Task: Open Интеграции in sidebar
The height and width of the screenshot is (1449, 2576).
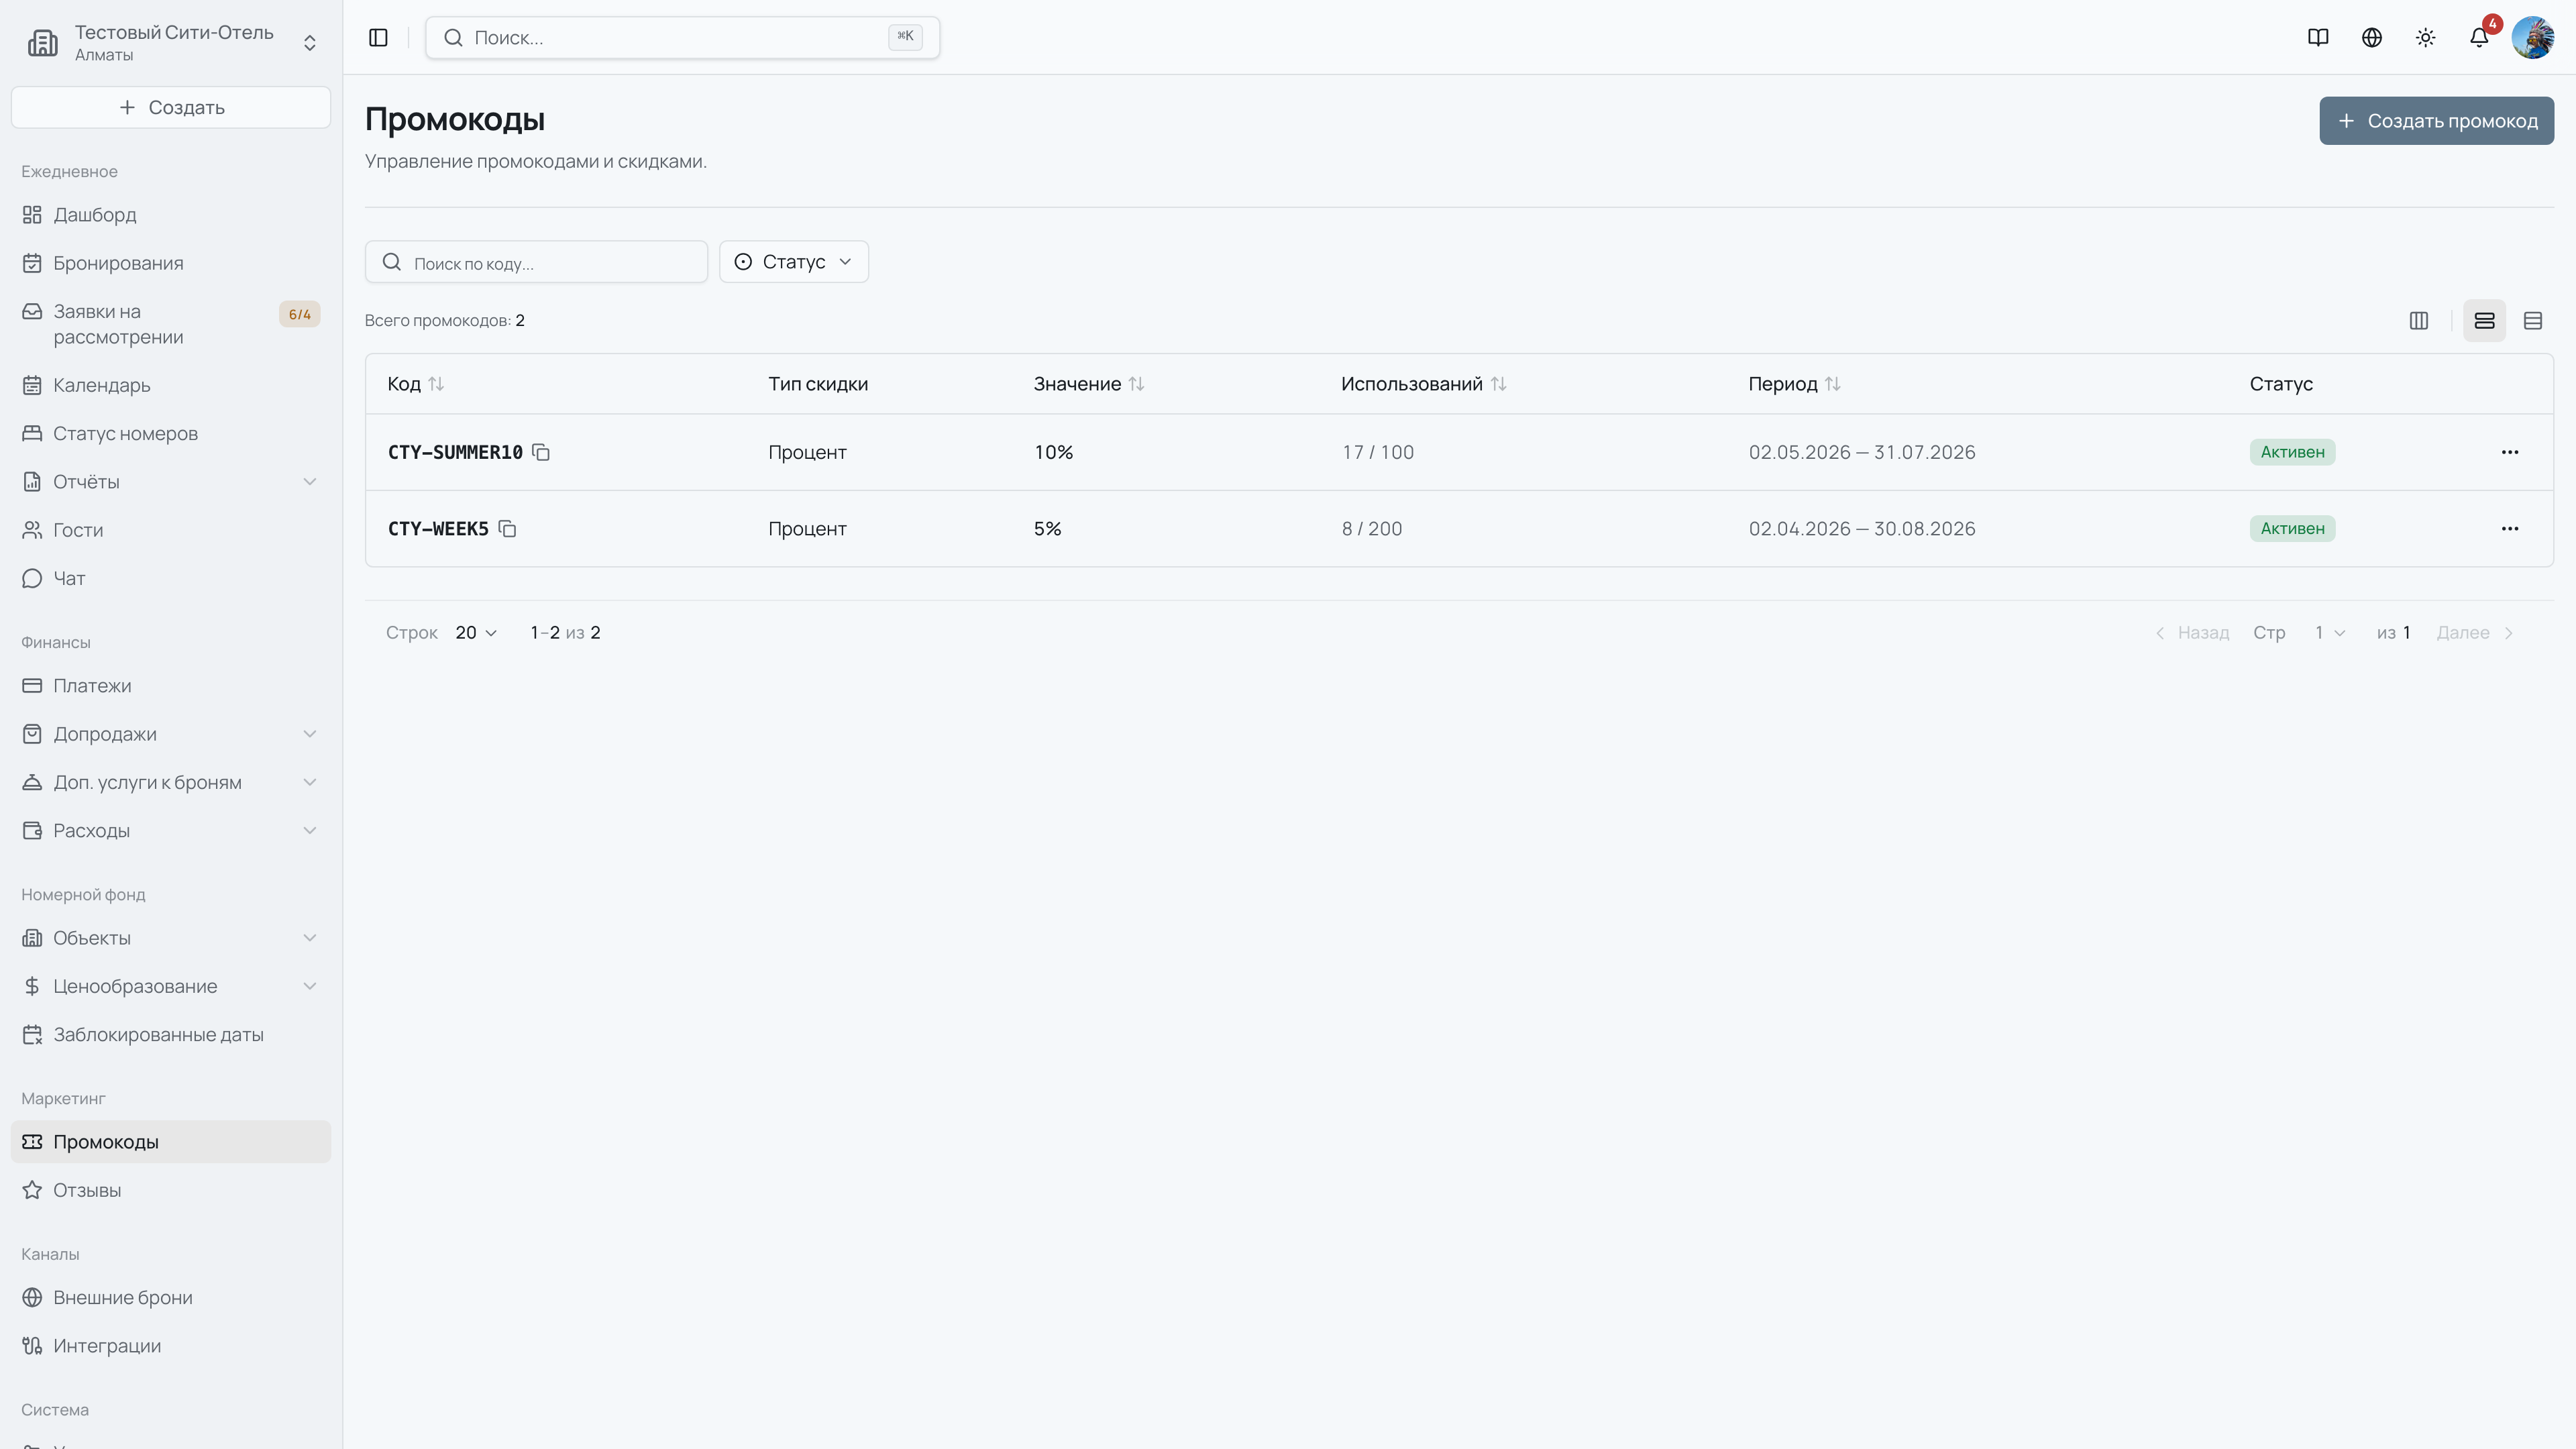Action: tap(171, 1345)
